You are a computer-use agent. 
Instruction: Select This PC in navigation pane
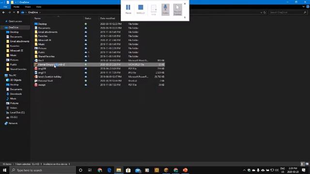click(12, 75)
